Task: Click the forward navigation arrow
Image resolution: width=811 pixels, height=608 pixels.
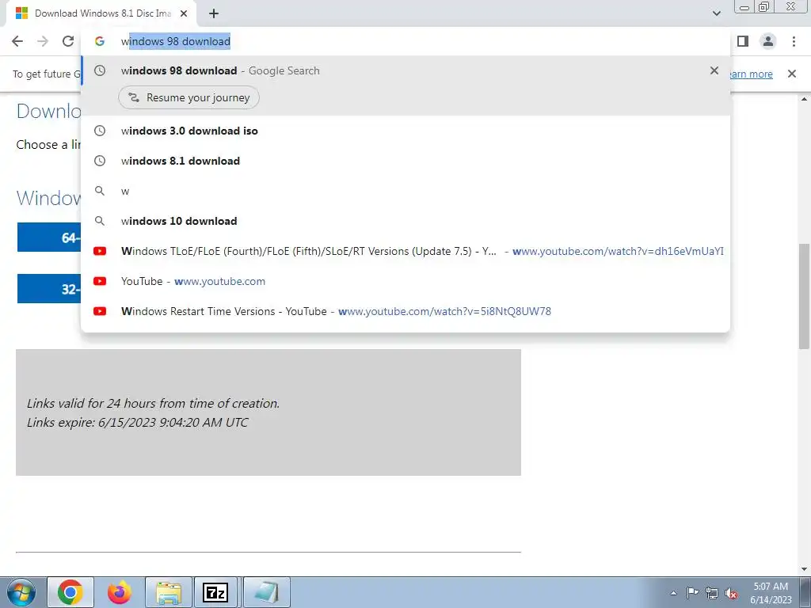Action: (x=43, y=41)
